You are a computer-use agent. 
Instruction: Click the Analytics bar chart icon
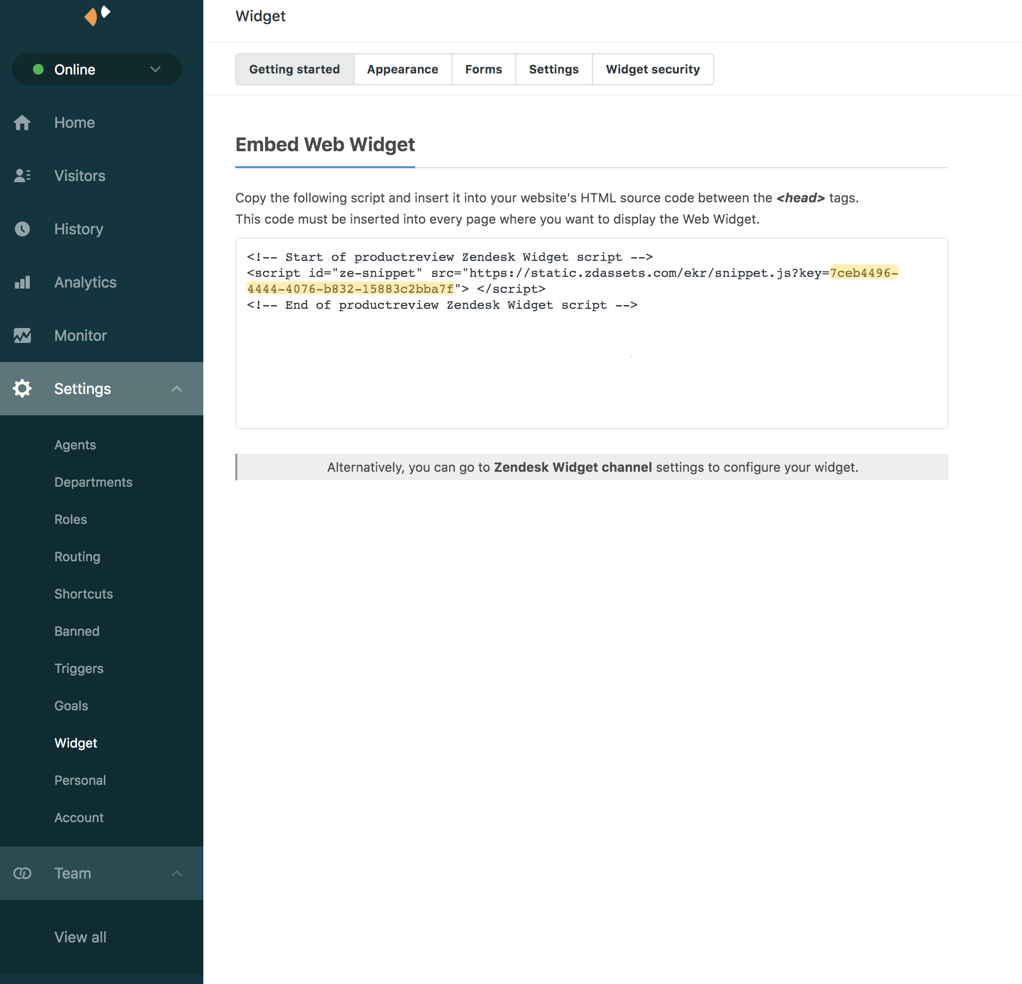pyautogui.click(x=22, y=282)
